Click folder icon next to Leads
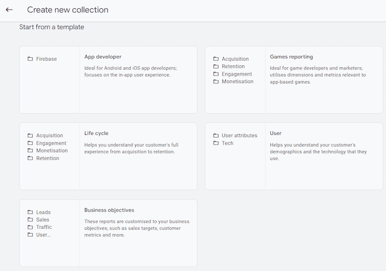Image resolution: width=386 pixels, height=271 pixels. tap(30, 212)
